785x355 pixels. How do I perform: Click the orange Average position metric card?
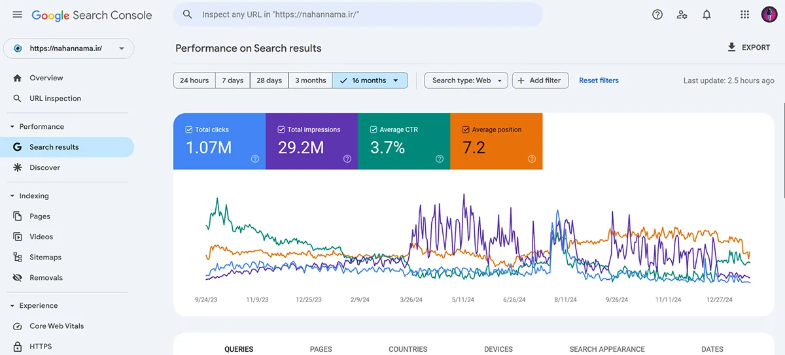click(x=496, y=141)
